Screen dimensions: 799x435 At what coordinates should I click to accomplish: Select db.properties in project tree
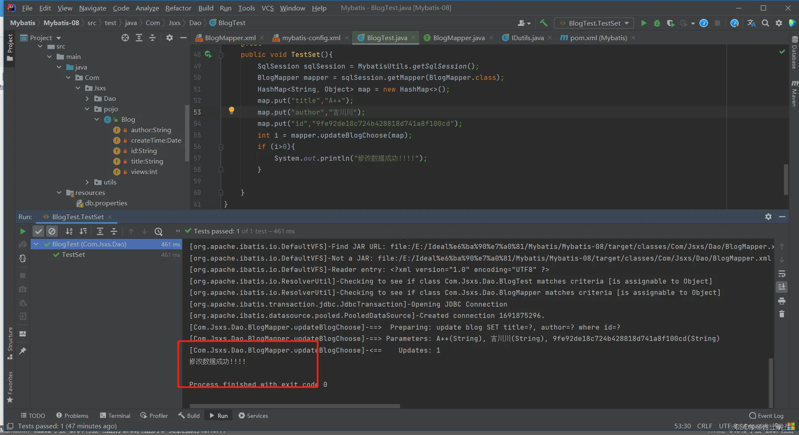click(x=106, y=203)
